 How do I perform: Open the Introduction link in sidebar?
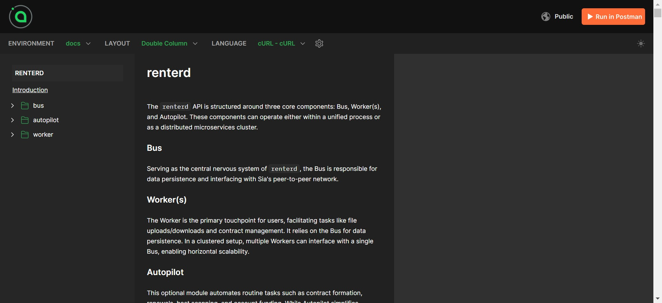tap(30, 90)
